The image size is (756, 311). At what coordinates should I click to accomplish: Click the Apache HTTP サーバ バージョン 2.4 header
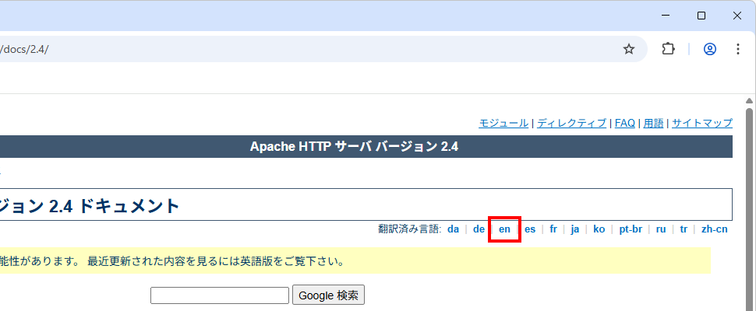point(354,147)
